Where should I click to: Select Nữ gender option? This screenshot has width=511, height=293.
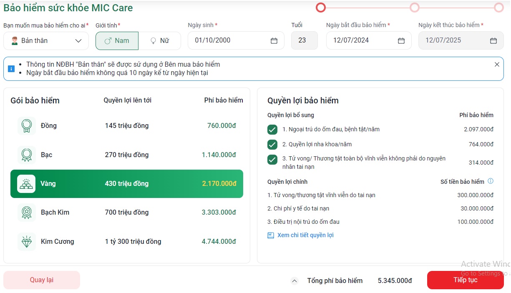coord(160,41)
